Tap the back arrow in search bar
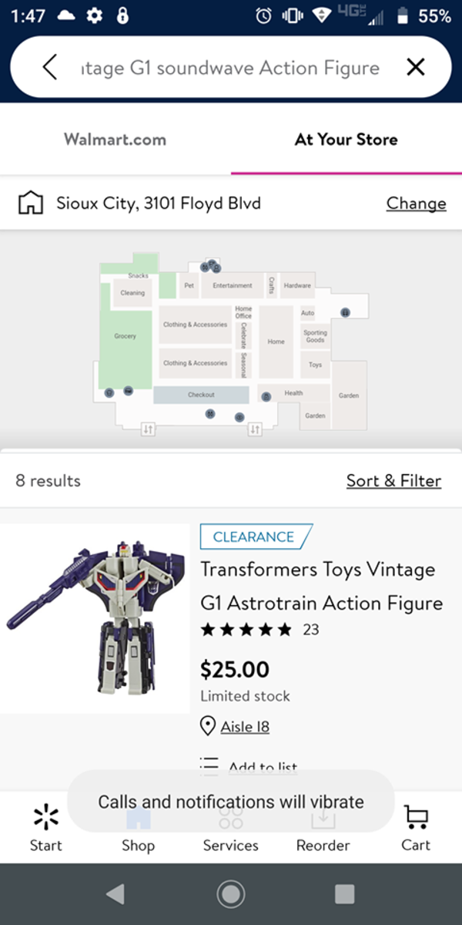Image resolution: width=462 pixels, height=925 pixels. point(50,68)
